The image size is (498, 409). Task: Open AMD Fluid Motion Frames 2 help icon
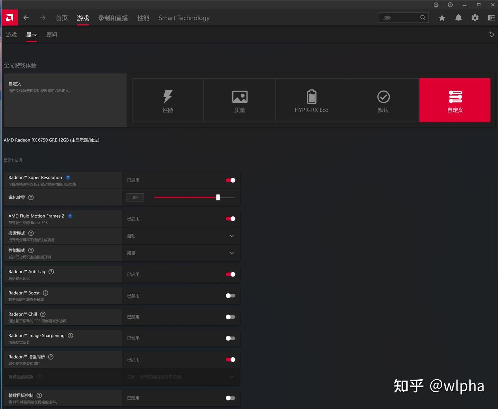point(70,216)
